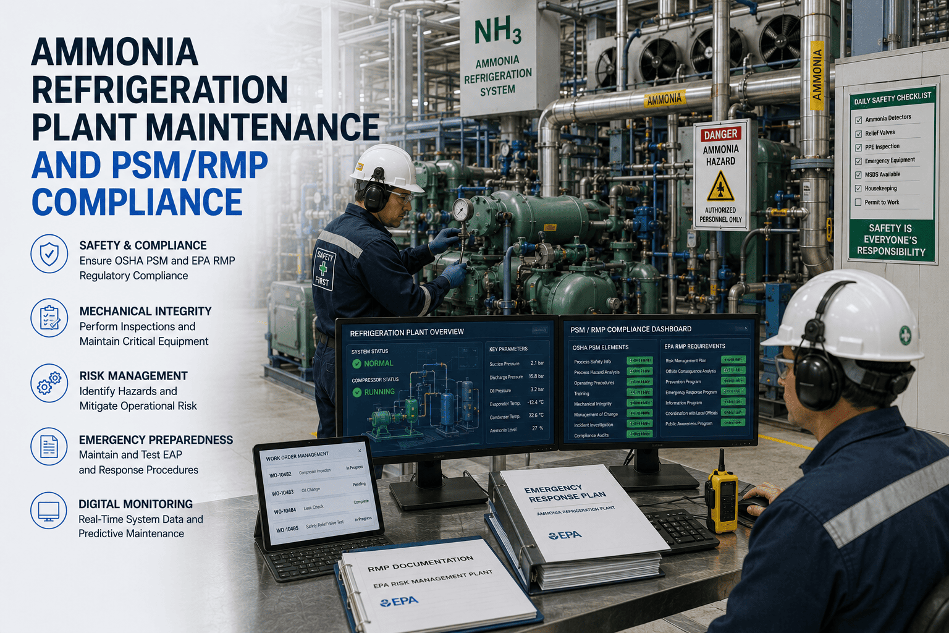This screenshot has width=949, height=633.
Task: Click the Daily Safety Checklist header
Action: click(x=892, y=98)
